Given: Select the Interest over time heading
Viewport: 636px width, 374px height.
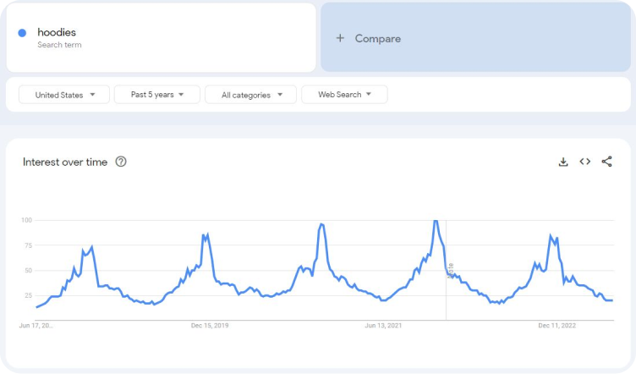Looking at the screenshot, I should 65,162.
